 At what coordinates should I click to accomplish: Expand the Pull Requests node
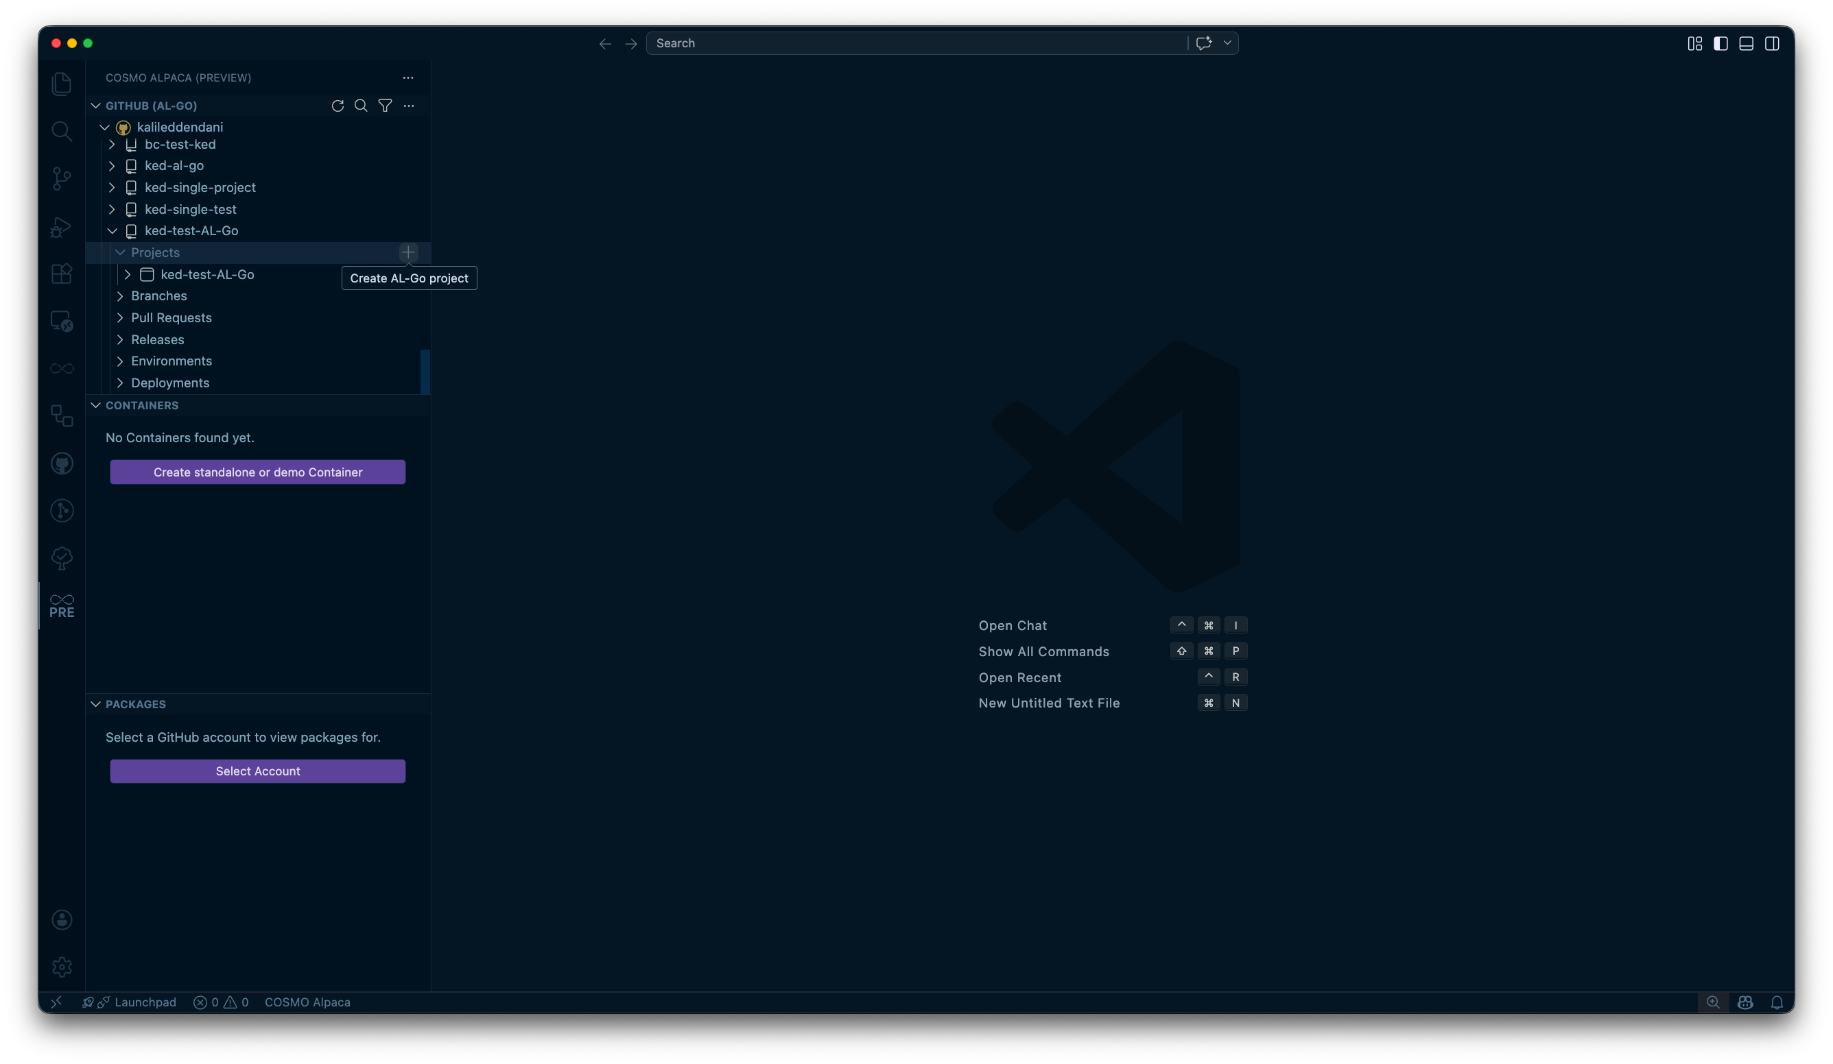[120, 317]
